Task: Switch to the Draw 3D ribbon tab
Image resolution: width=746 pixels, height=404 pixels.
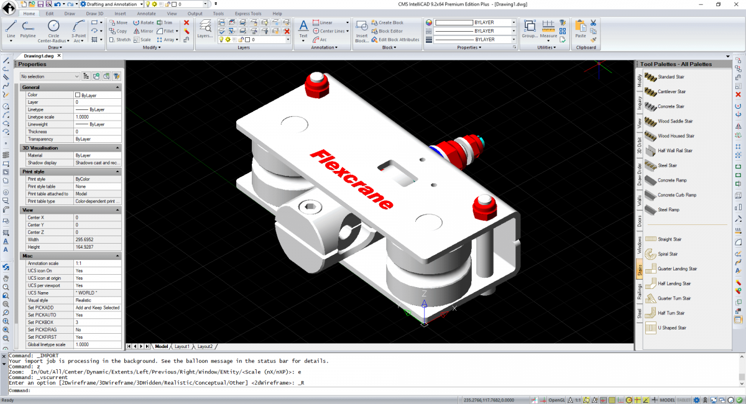Action: (x=93, y=13)
